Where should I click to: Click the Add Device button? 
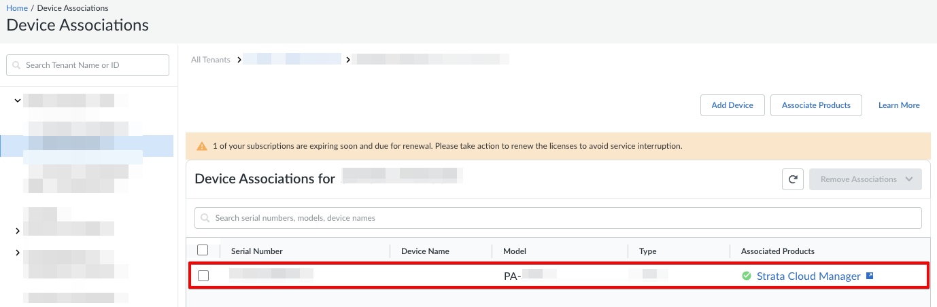click(x=732, y=105)
